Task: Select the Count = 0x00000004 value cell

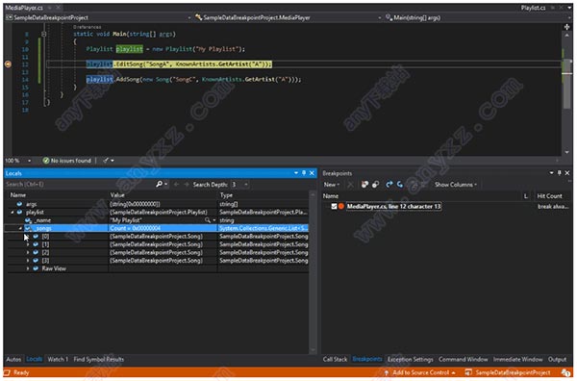Action: [x=163, y=228]
